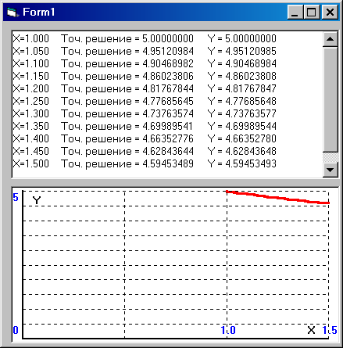Image resolution: width=343 pixels, height=348 pixels.
Task: Select the row X=1.350 in results
Action: [x=145, y=126]
